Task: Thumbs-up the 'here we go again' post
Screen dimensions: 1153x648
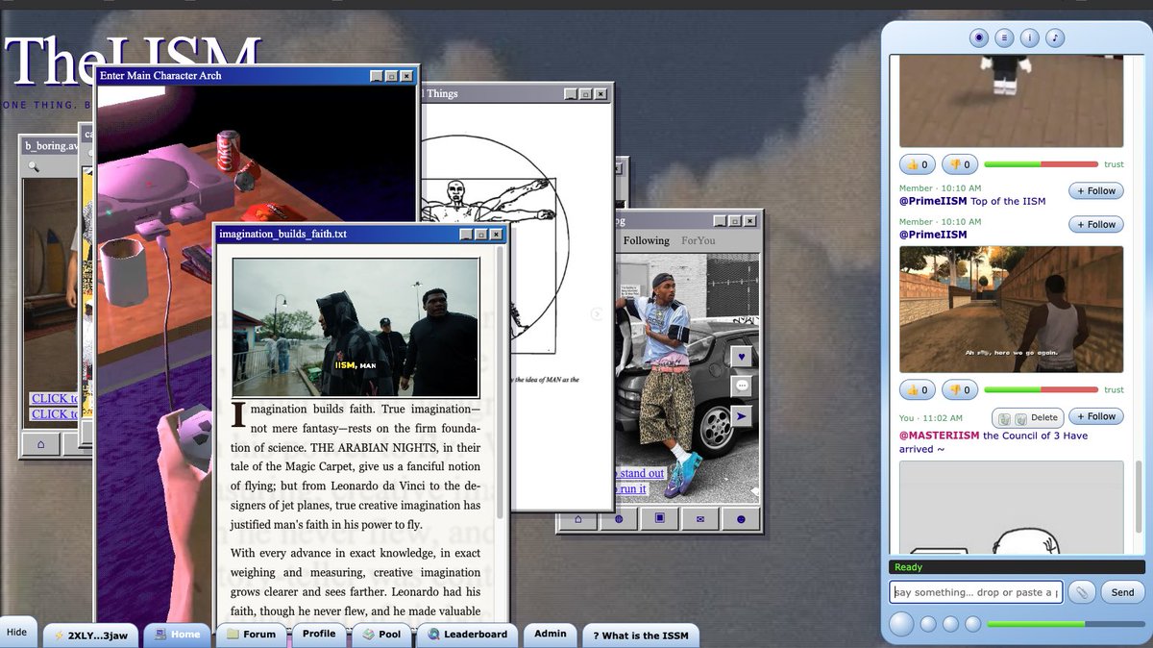Action: pos(918,389)
